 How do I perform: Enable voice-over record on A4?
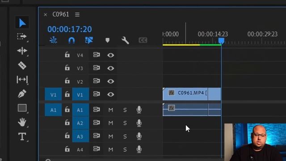tap(139, 149)
